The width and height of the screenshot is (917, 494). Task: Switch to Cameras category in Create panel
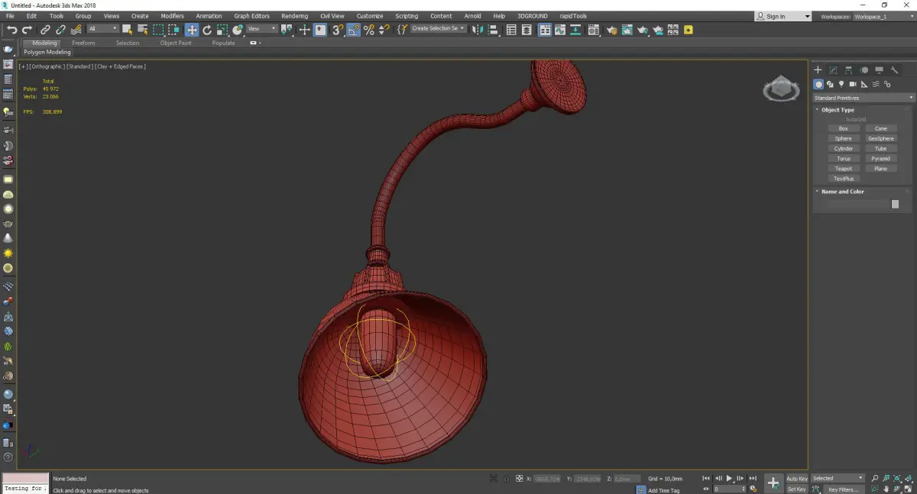[853, 85]
